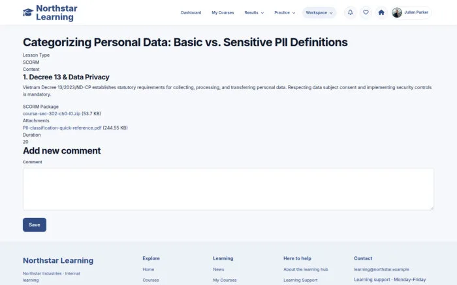Click the Duration value '20'
Image resolution: width=457 pixels, height=285 pixels.
(25, 142)
